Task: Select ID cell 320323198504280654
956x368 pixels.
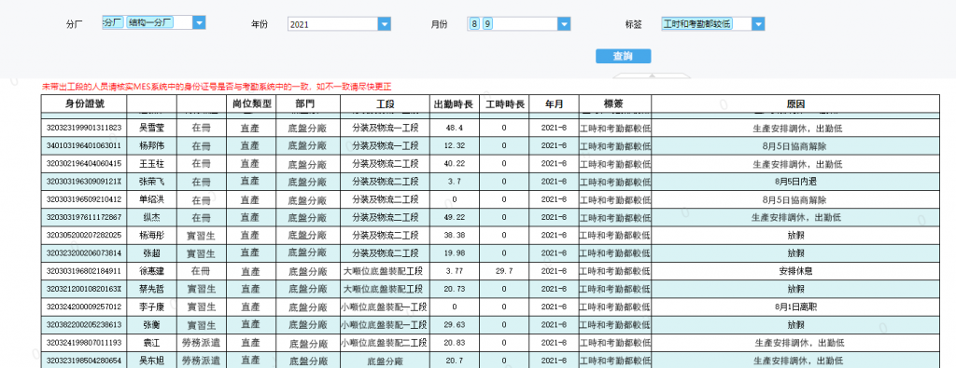Action: pos(84,361)
